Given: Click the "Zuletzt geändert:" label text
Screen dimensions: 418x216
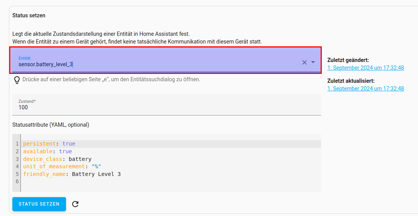Looking at the screenshot, I should [x=348, y=60].
